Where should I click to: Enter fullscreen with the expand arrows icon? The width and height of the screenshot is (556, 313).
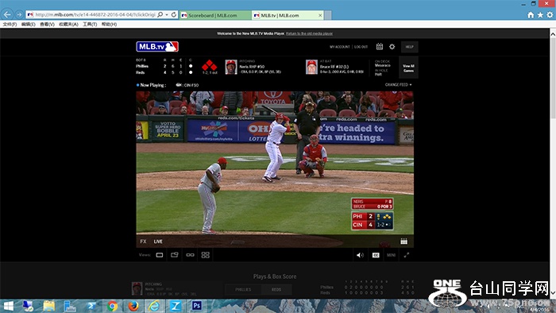[407, 255]
